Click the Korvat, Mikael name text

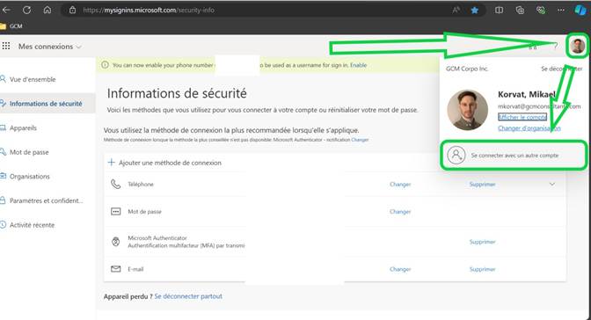coord(526,94)
